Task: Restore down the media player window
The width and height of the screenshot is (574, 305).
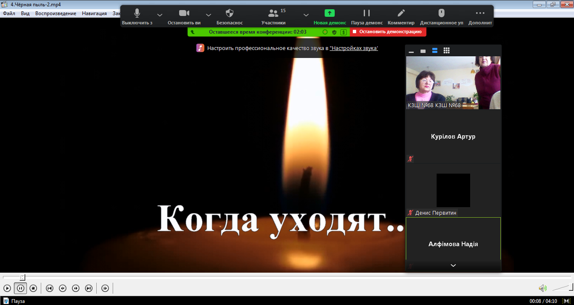Action: pos(553,4)
